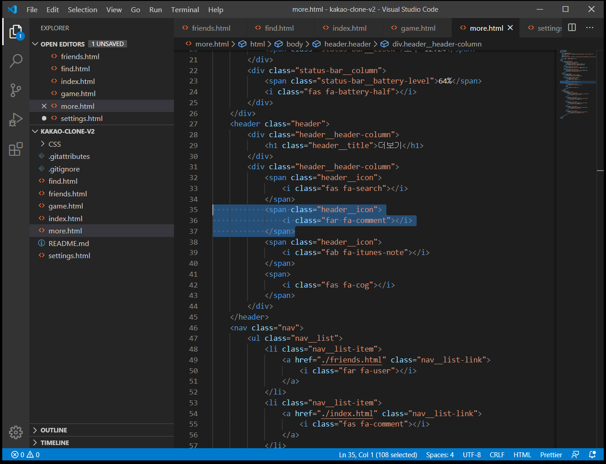Open the Go menu

click(136, 9)
